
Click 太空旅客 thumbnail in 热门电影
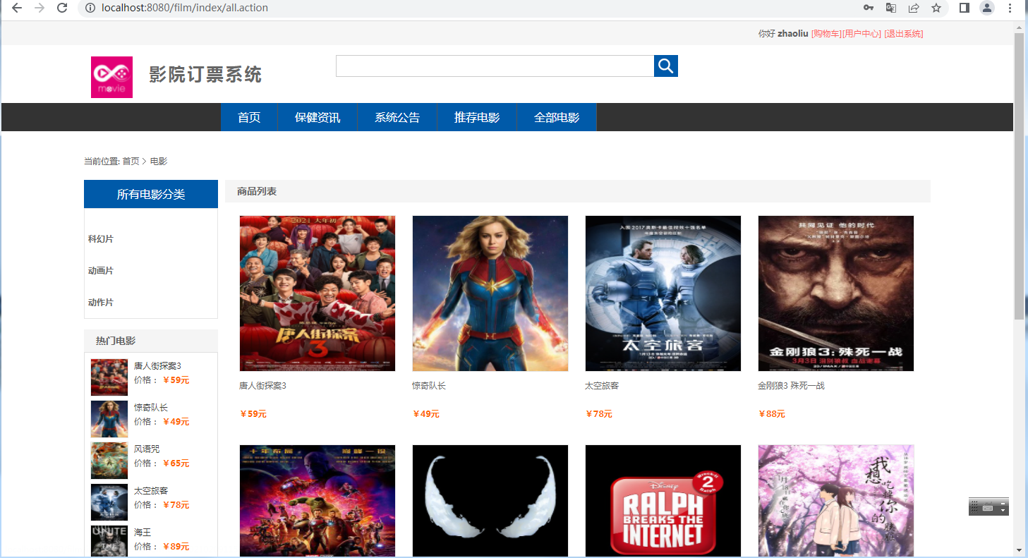(x=109, y=502)
